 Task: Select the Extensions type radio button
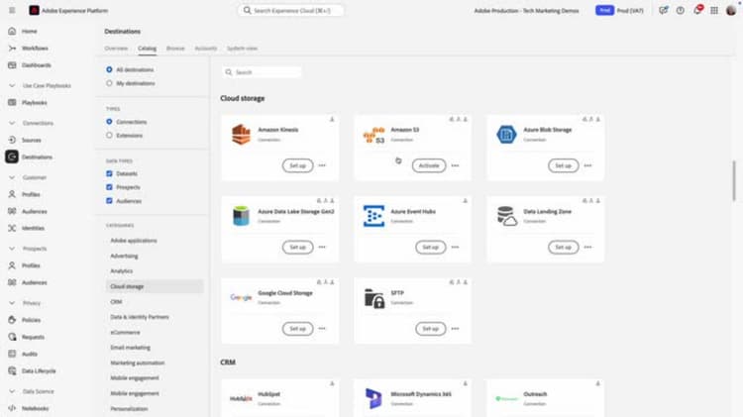[109, 136]
